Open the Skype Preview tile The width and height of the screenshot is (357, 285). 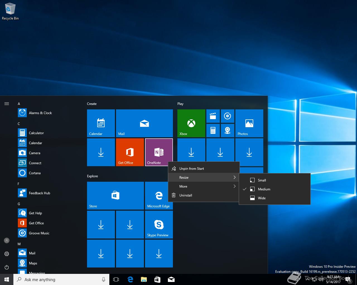click(159, 225)
